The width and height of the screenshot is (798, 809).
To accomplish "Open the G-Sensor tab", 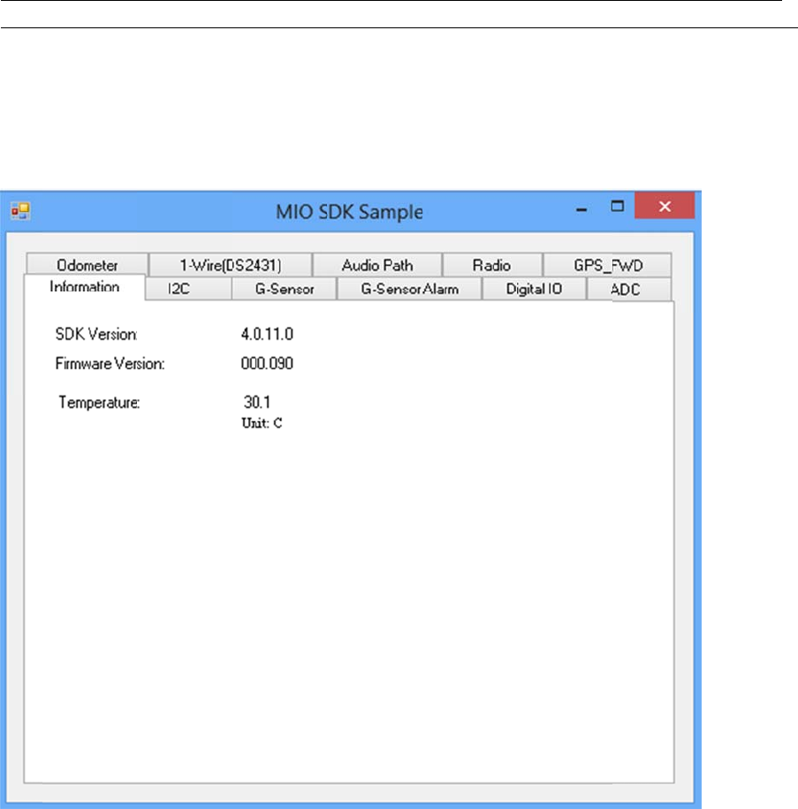I will [x=285, y=289].
